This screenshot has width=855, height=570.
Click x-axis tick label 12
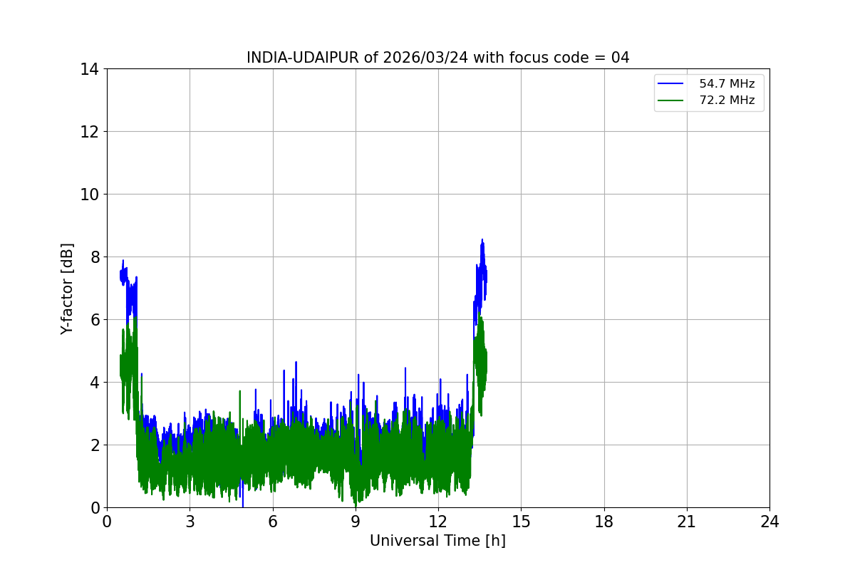coord(438,522)
